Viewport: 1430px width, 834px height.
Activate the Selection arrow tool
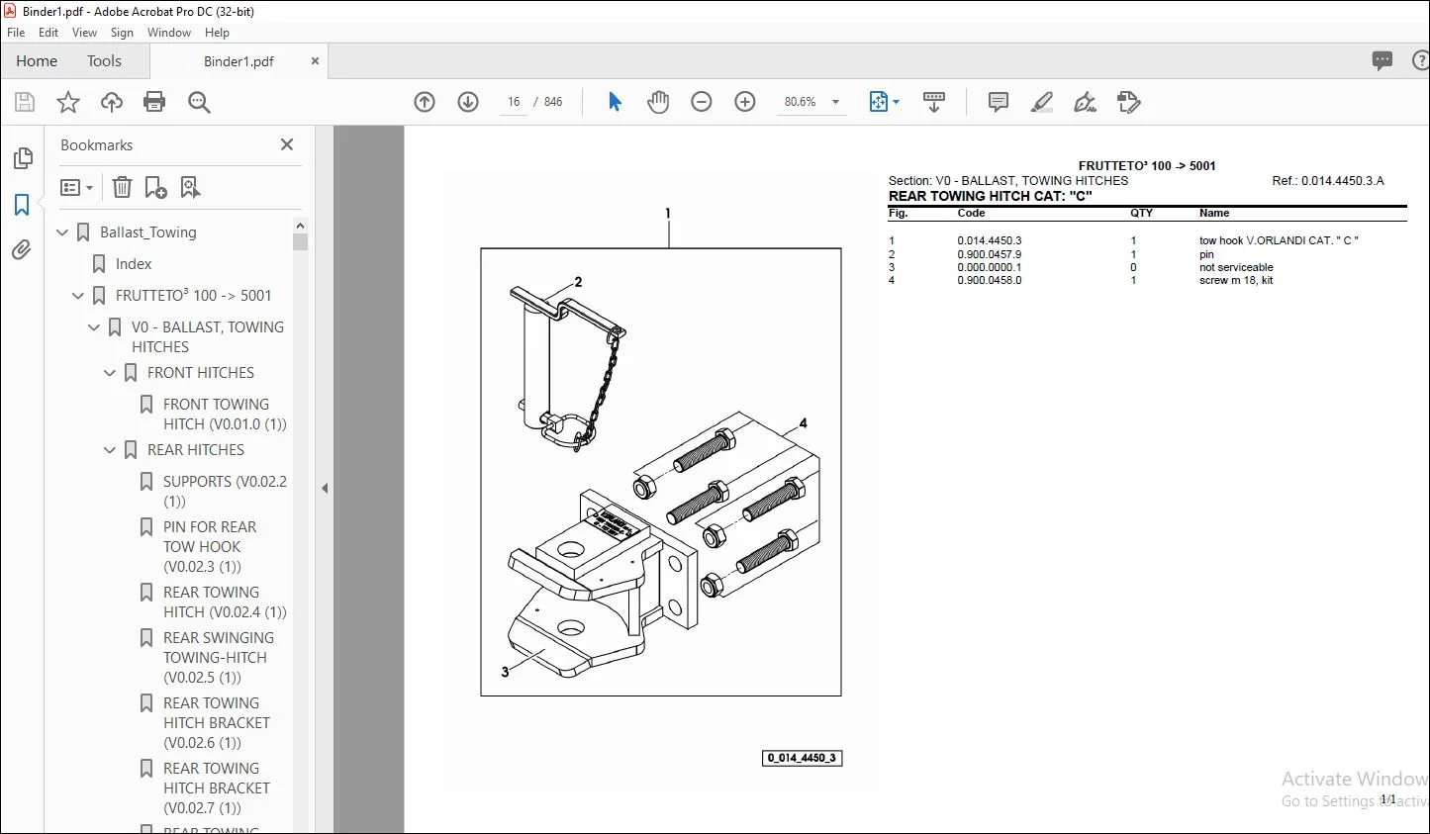615,102
